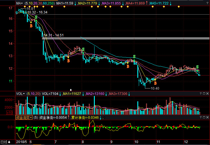210x145 pixels.
Task: Click the 4000 volume axis label
Action: coord(9,100)
